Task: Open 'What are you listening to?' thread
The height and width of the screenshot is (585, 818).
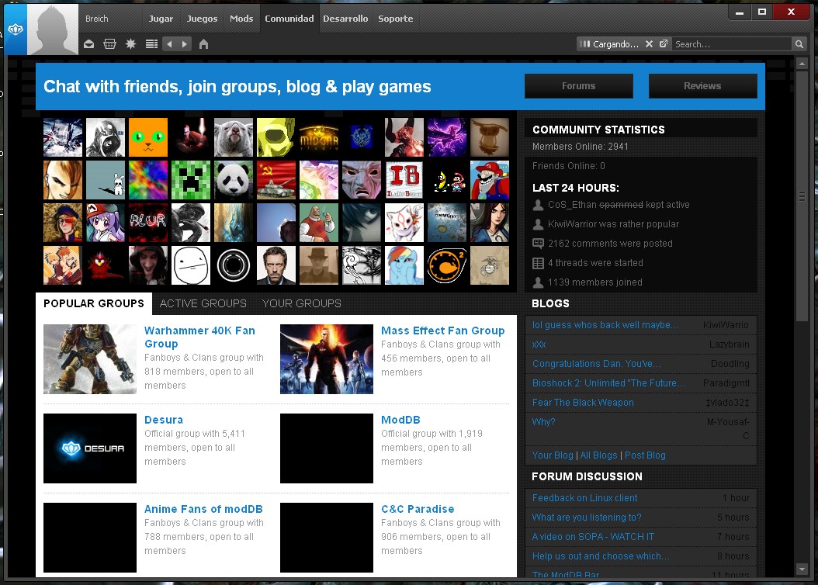Action: pos(587,517)
